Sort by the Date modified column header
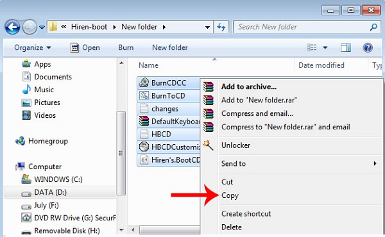Screen dimensions: 385x237 tap(321, 65)
